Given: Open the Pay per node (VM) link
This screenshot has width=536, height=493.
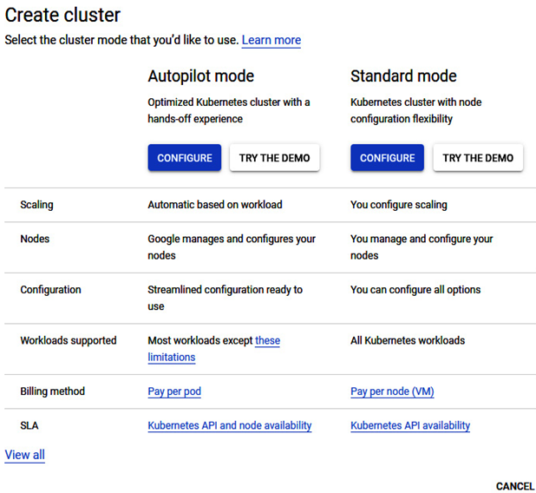Looking at the screenshot, I should (x=392, y=391).
